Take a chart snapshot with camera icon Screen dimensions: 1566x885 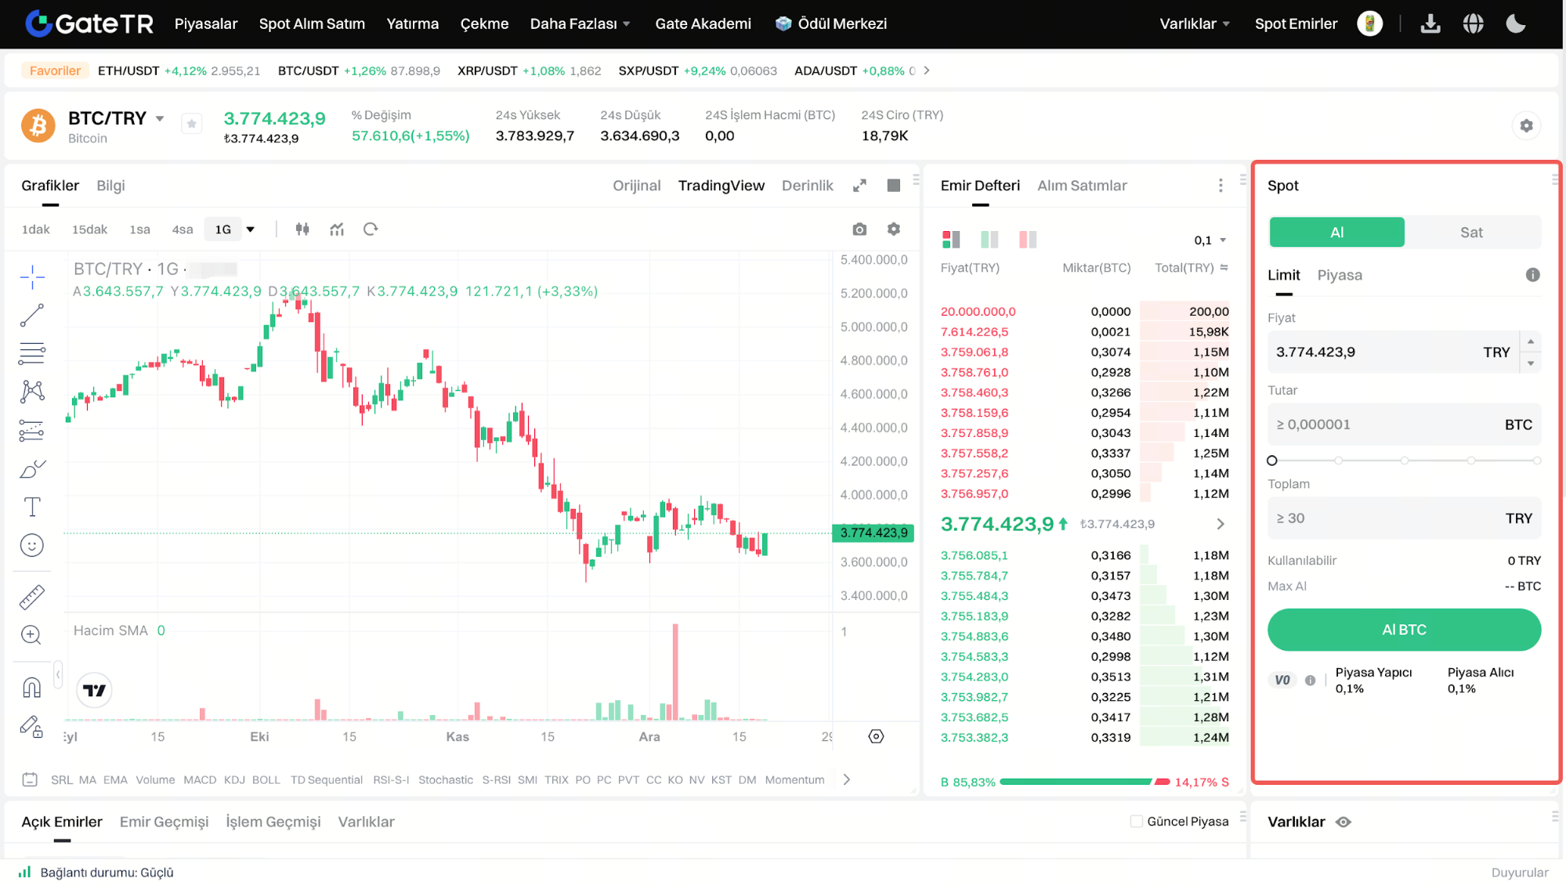point(859,229)
